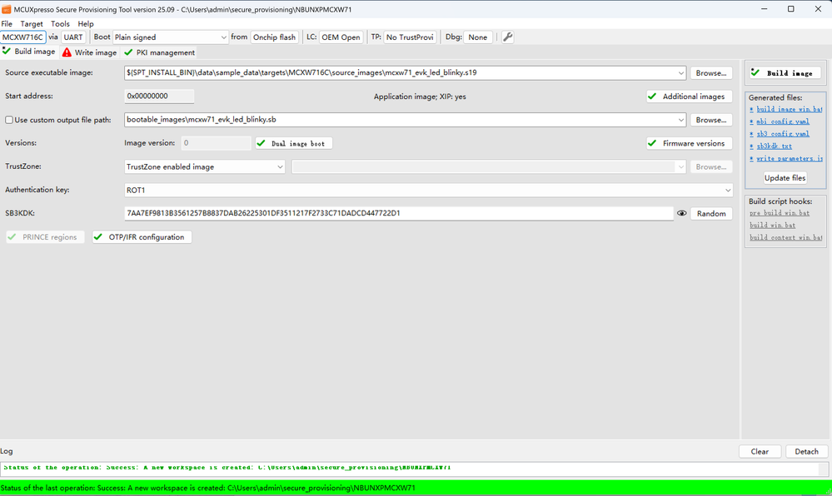Click the UART connection button
The image size is (832, 496).
pos(73,37)
